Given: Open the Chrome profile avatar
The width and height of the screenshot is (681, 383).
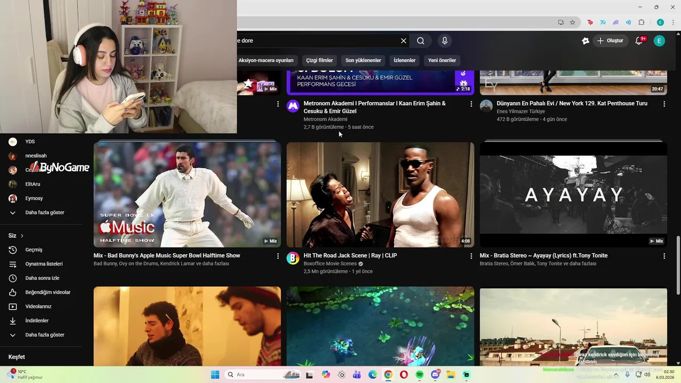Looking at the screenshot, I should click(660, 22).
